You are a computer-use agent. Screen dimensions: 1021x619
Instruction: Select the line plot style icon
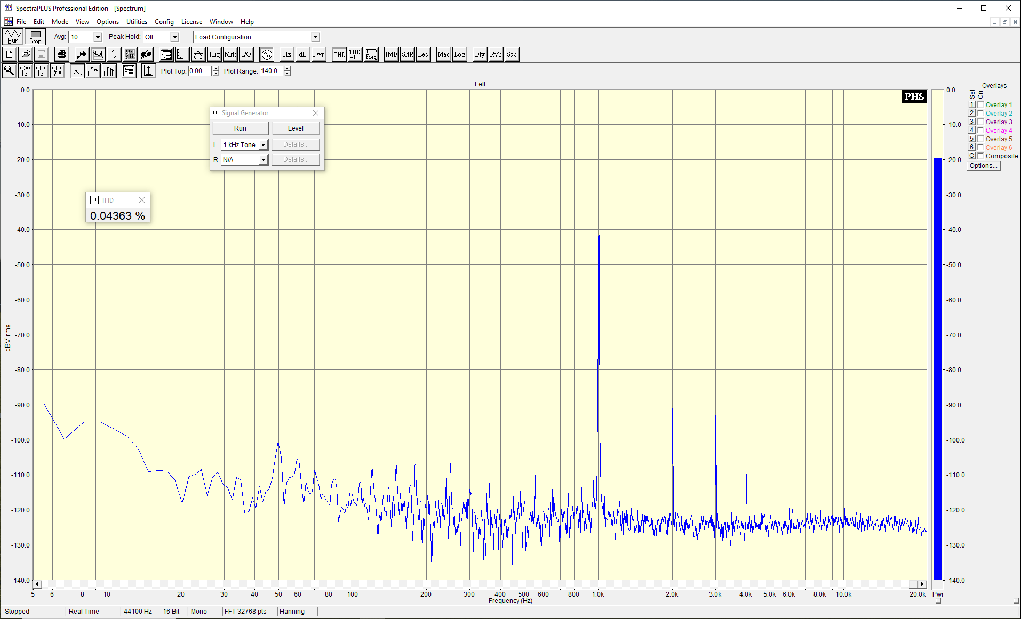click(77, 71)
